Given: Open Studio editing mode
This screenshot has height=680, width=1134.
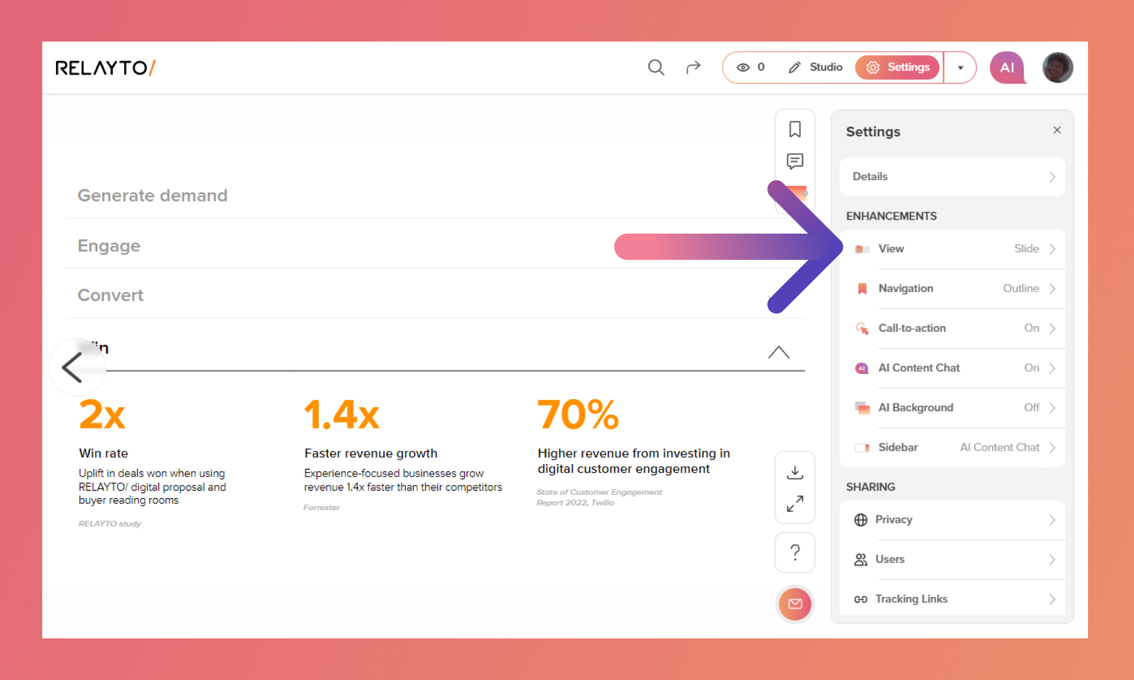Looking at the screenshot, I should pyautogui.click(x=815, y=67).
